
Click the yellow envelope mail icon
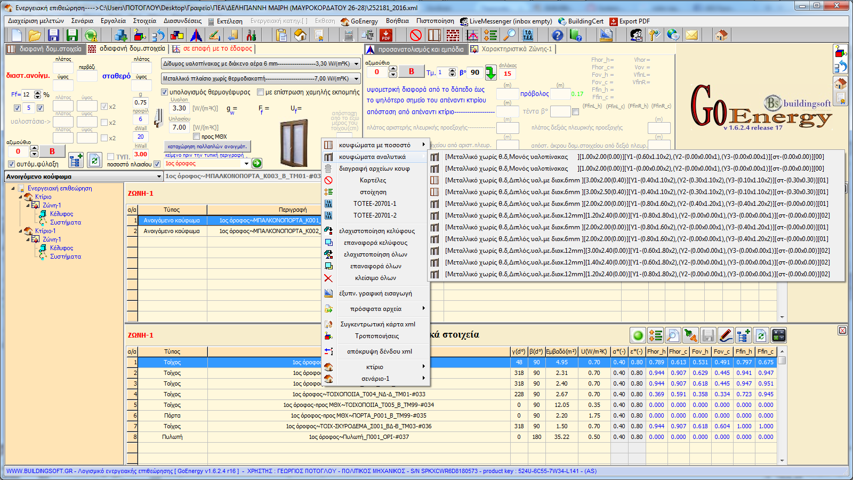(x=691, y=35)
